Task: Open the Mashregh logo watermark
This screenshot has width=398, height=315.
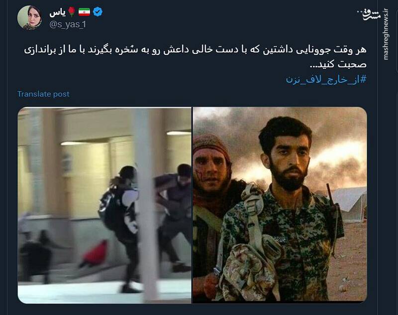Action: [369, 14]
